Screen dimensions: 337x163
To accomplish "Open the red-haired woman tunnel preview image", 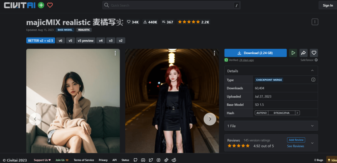I will (x=172, y=101).
